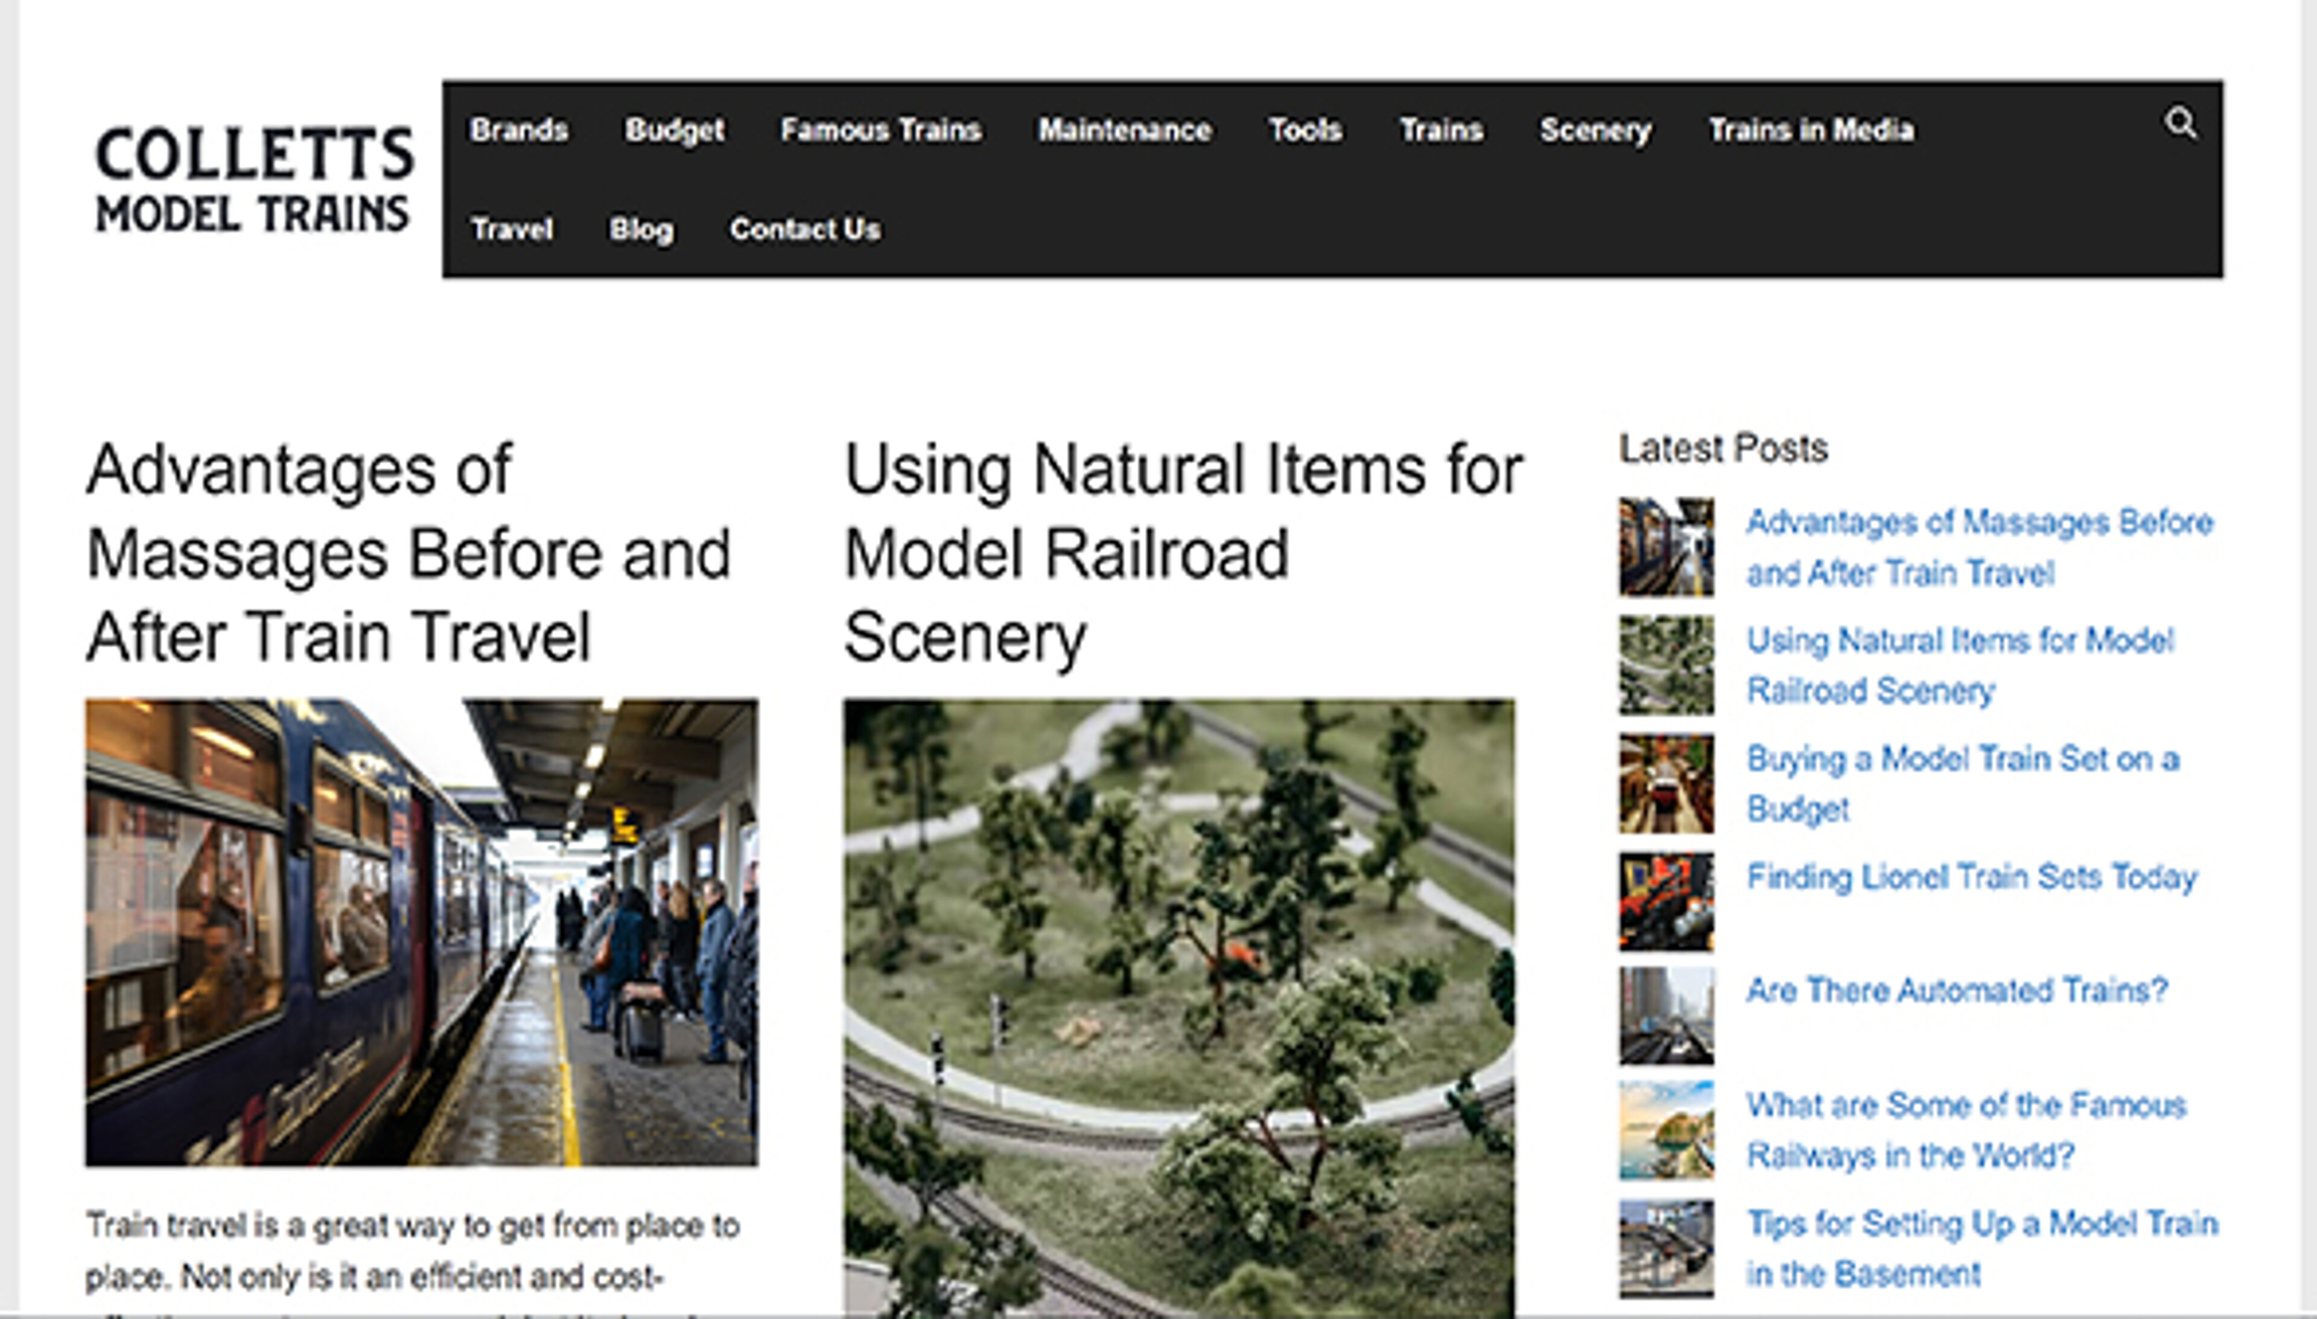Click the Colletts Model Trains logo
Screen dimensions: 2317x1319
click(x=253, y=179)
